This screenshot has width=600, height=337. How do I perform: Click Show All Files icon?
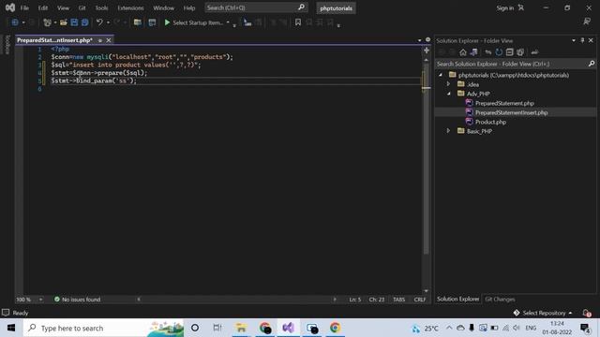(520, 52)
